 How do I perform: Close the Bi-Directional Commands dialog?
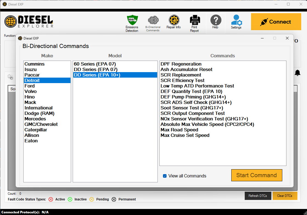pos(287,38)
